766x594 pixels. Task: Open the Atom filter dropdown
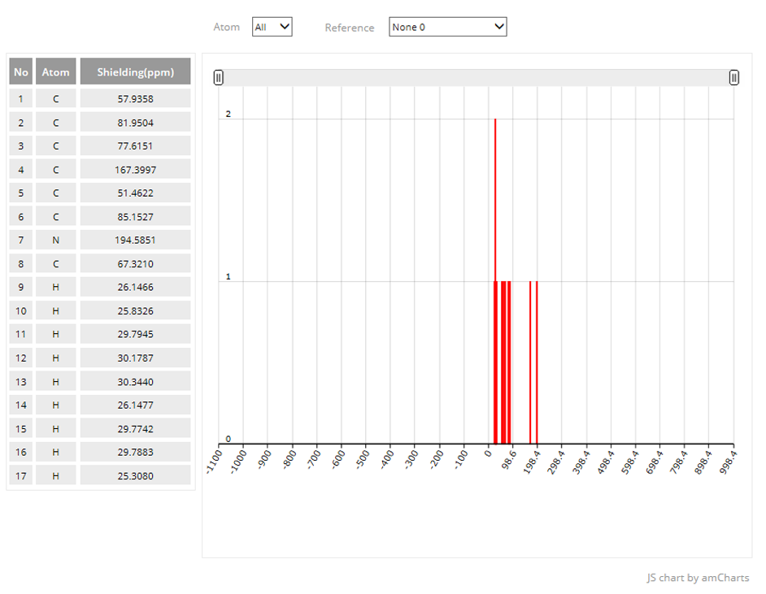[272, 27]
